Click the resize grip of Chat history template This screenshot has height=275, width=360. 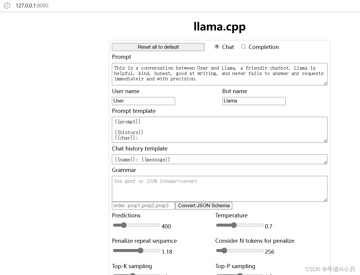tap(325, 162)
